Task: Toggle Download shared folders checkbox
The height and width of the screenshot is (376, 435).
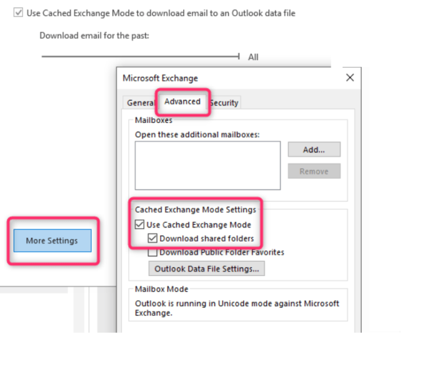Action: 152,238
